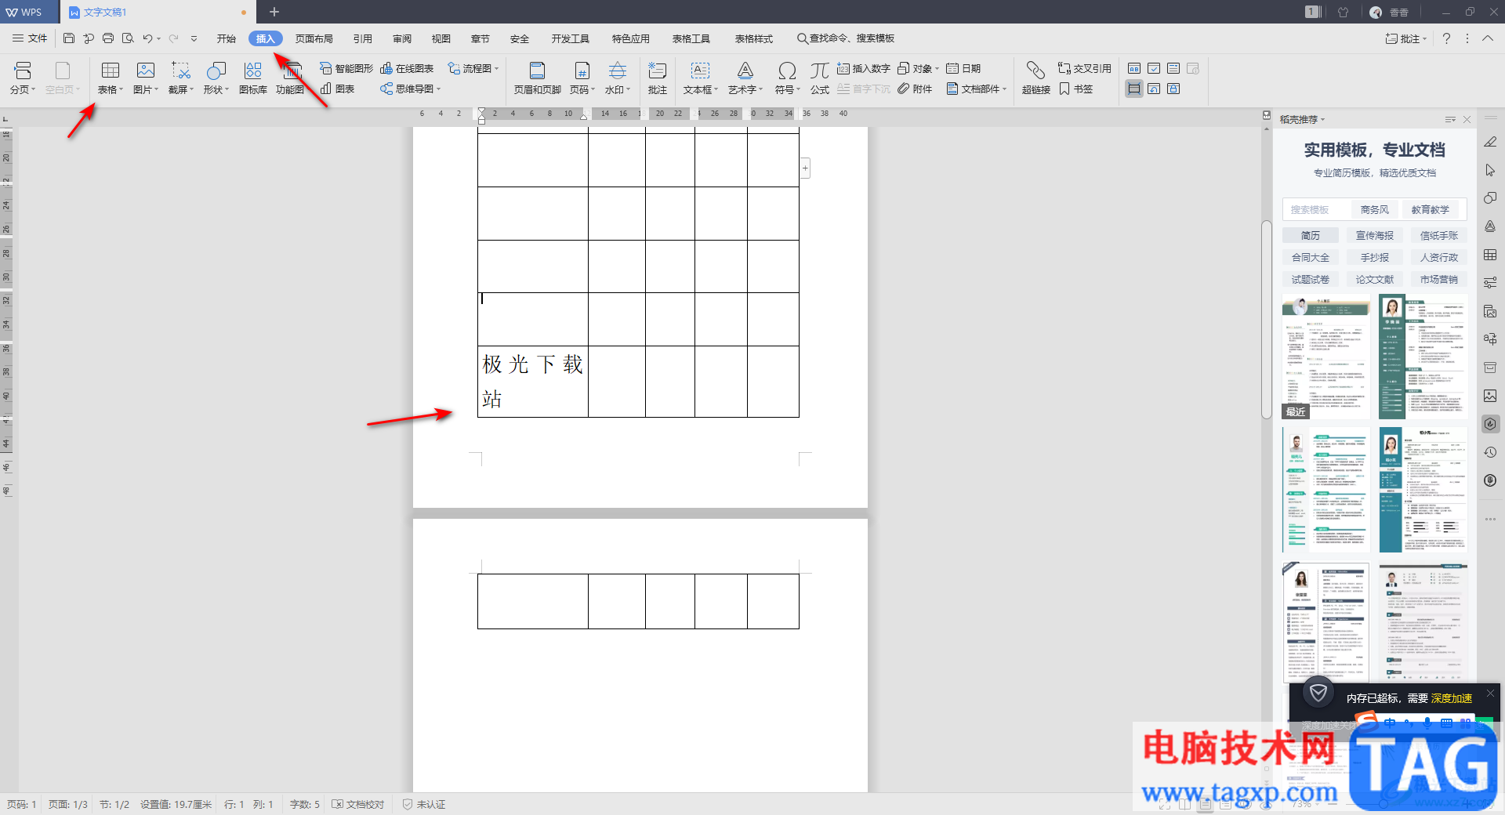1505x815 pixels.
Task: Click 插入数字 insert number
Action: click(x=864, y=69)
